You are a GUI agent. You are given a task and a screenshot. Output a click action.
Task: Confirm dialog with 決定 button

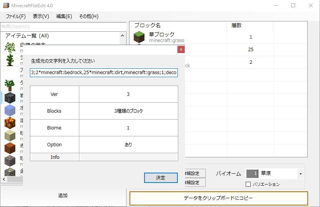[x=161, y=178]
